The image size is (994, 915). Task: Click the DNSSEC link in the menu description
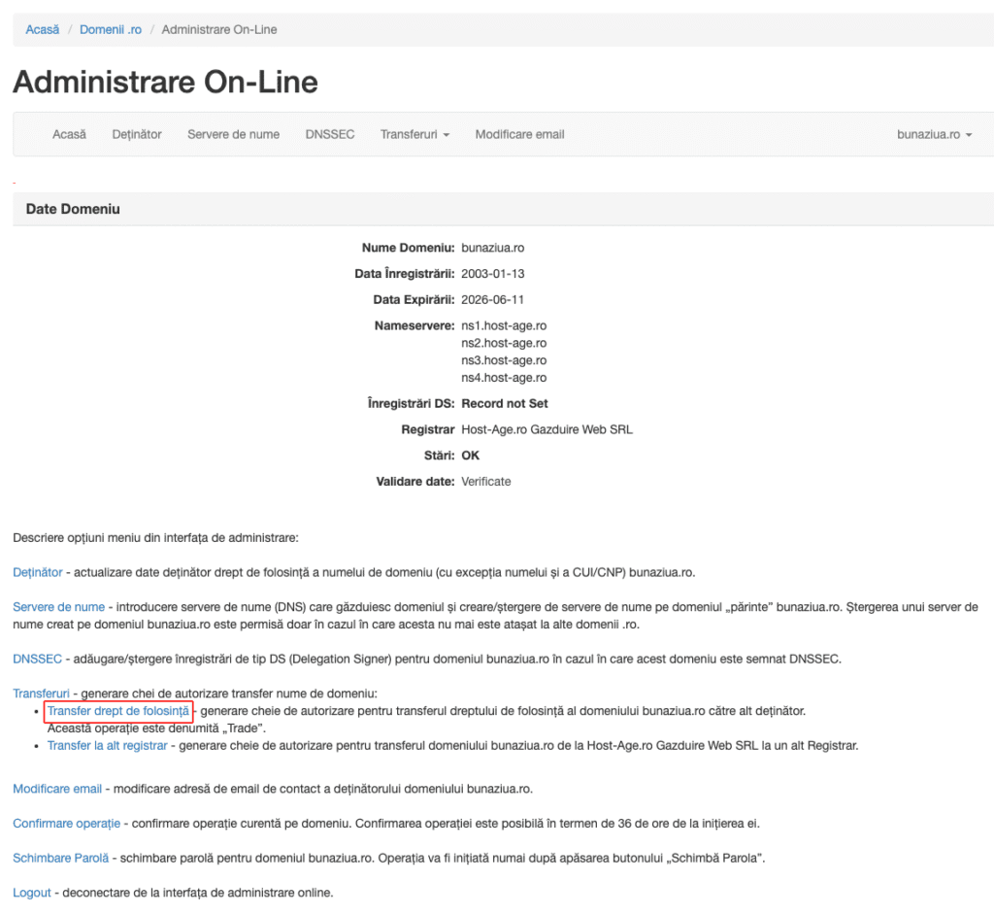[38, 659]
